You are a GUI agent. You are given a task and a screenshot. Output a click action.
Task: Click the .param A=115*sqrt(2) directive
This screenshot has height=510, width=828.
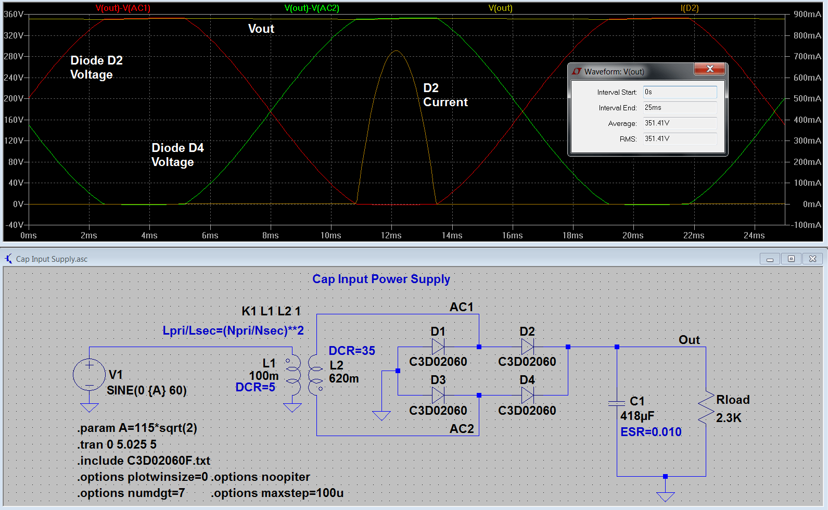point(137,428)
